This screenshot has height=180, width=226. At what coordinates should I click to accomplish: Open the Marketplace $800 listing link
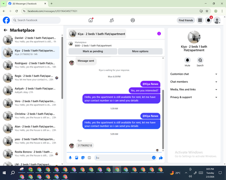coord(93,45)
